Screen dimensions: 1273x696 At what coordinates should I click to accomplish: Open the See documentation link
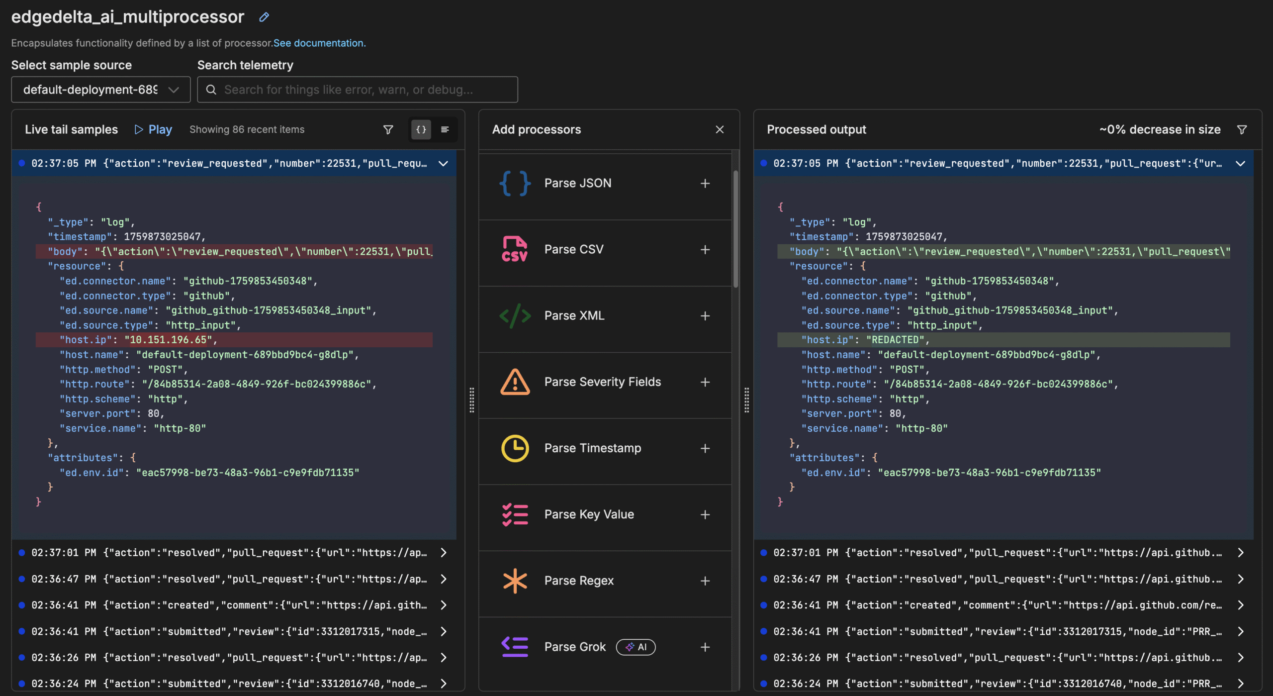coord(319,43)
